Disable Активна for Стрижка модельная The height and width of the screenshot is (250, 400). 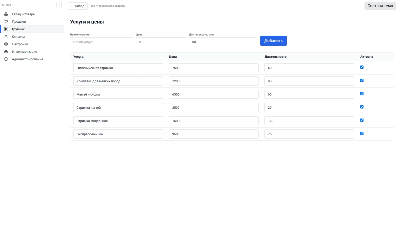tap(362, 120)
